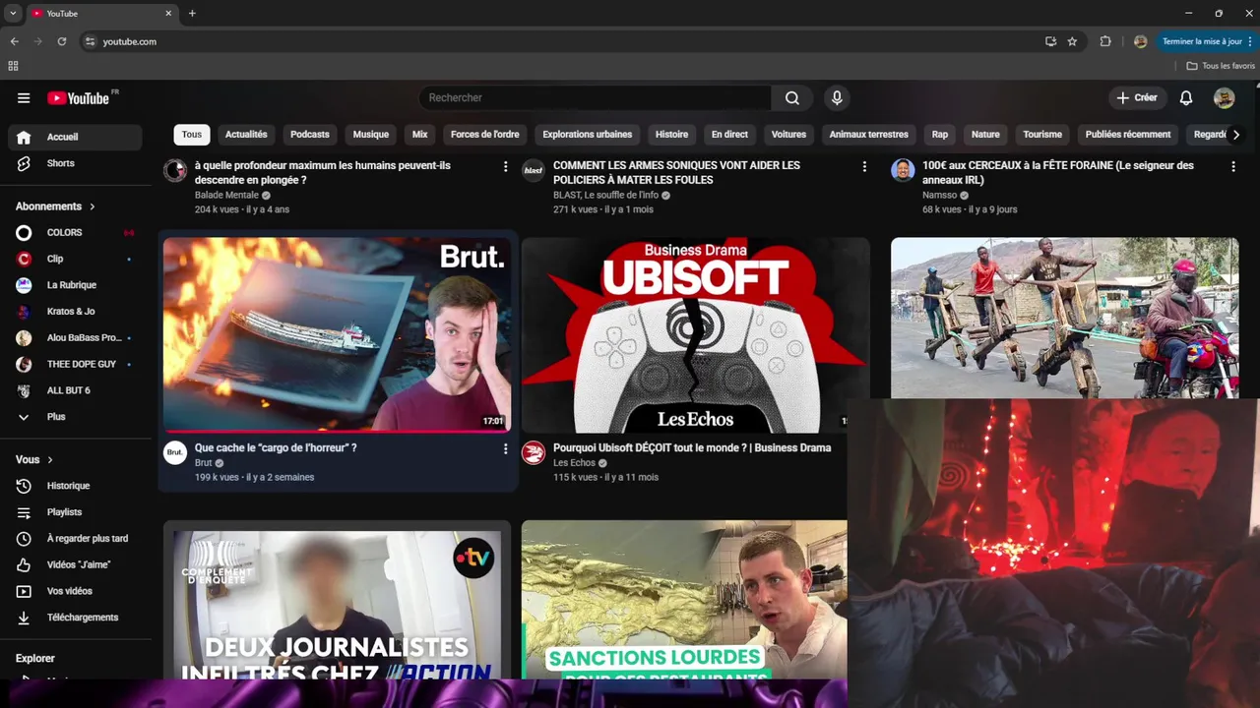The height and width of the screenshot is (708, 1260).
Task: Select the Publiées récemment chip
Action: [x=1128, y=135]
